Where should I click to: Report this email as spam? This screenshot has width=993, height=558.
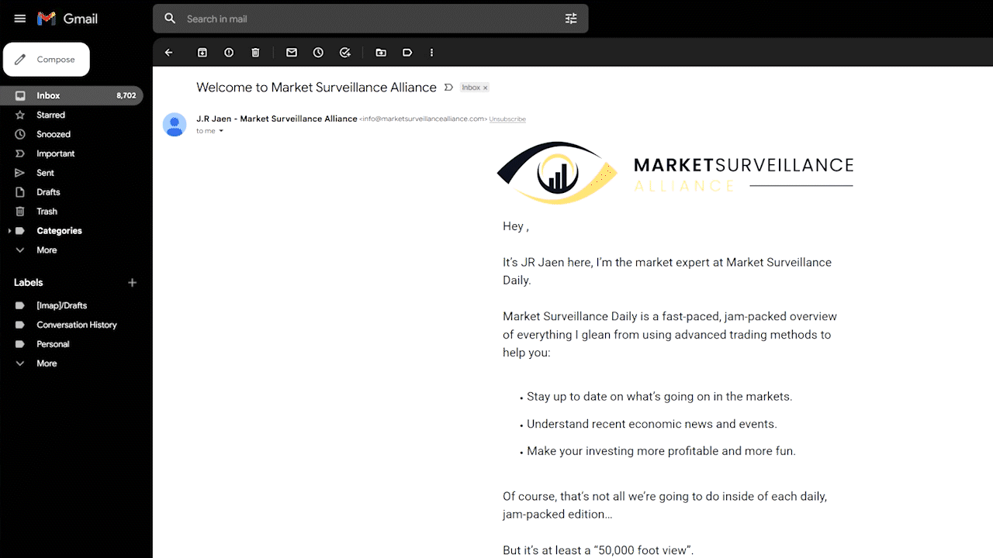click(x=229, y=53)
